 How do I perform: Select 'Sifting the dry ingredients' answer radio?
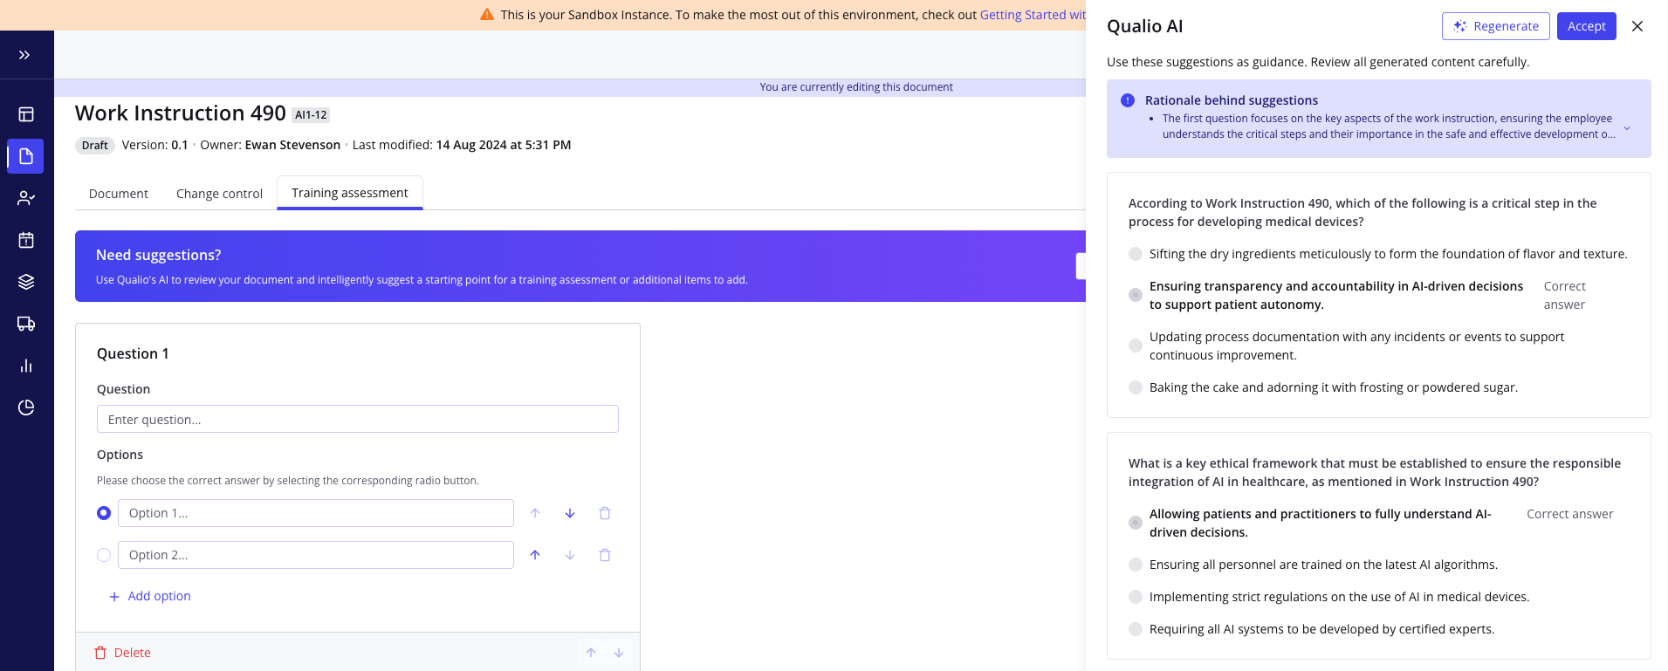click(x=1136, y=254)
